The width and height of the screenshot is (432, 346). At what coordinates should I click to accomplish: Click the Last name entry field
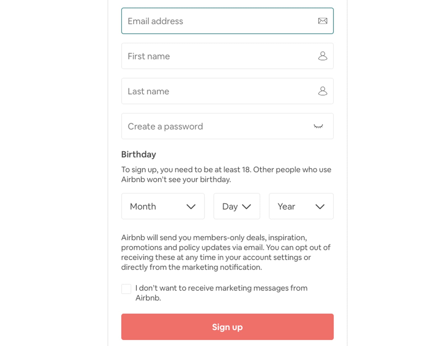(216, 91)
